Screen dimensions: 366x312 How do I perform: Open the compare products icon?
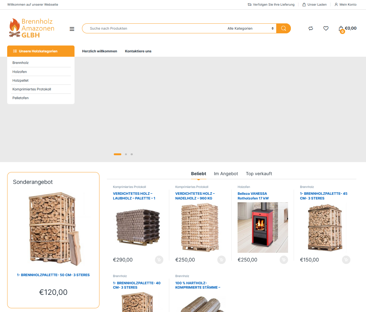click(311, 28)
